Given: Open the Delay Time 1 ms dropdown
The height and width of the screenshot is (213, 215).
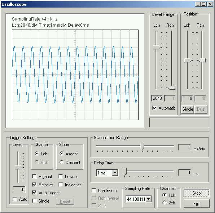Looking at the screenshot, I should 115,173.
